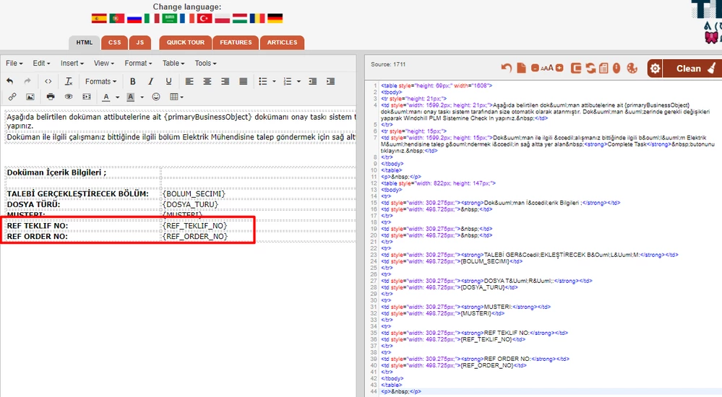Screen dimensions: 722x397
Task: Underline the selected text
Action: (168, 82)
